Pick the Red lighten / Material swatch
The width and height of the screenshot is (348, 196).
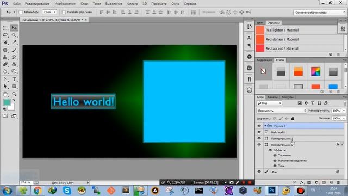point(260,30)
